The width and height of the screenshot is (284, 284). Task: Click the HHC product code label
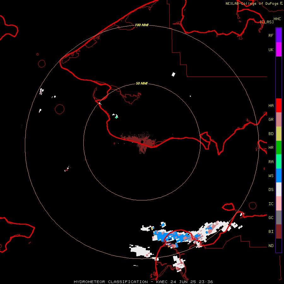[x=277, y=19]
